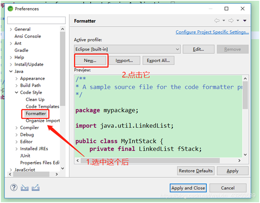Select Code Templates in the tree
The width and height of the screenshot is (260, 203).
coord(42,107)
